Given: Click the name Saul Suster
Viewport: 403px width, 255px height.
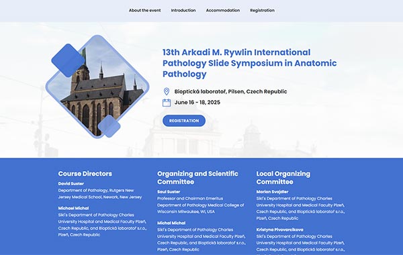Looking at the screenshot, I should coord(169,191).
